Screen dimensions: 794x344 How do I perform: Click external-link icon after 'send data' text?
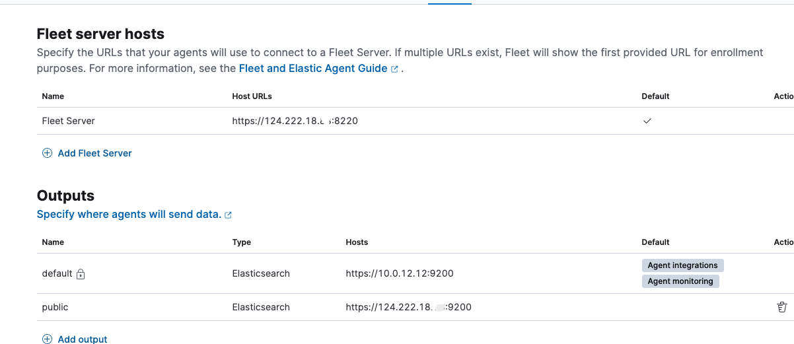click(228, 215)
